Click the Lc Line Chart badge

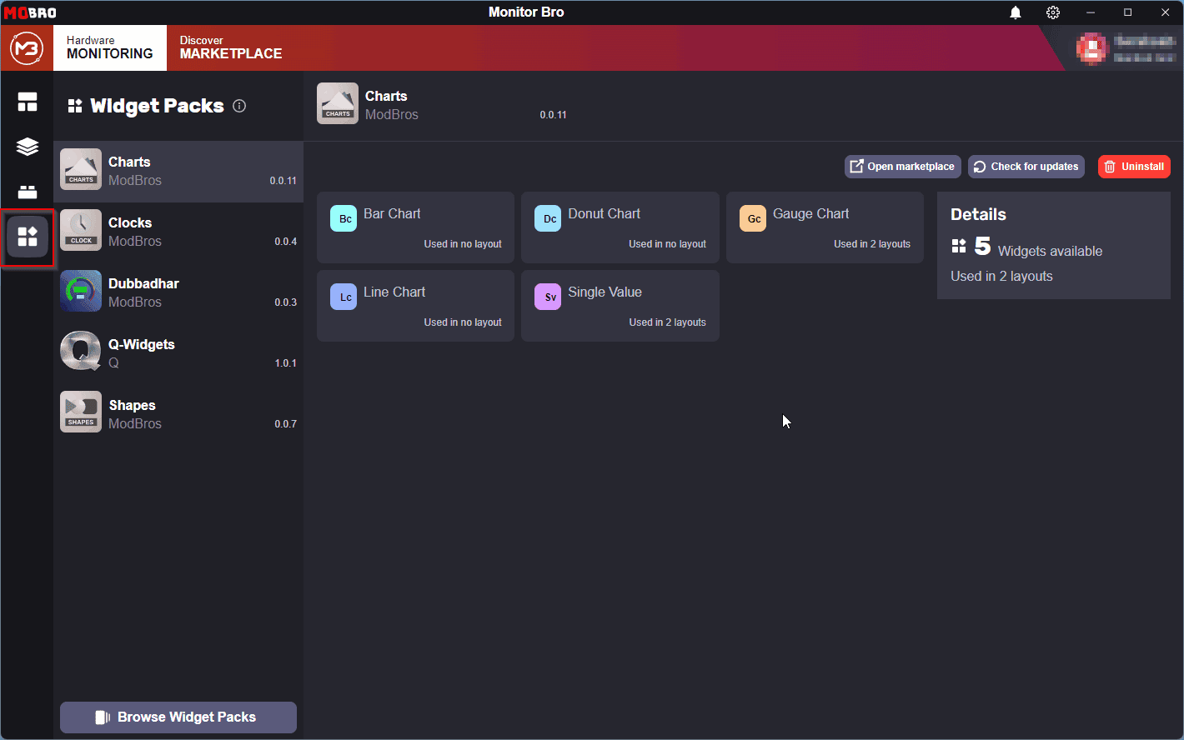coord(344,297)
